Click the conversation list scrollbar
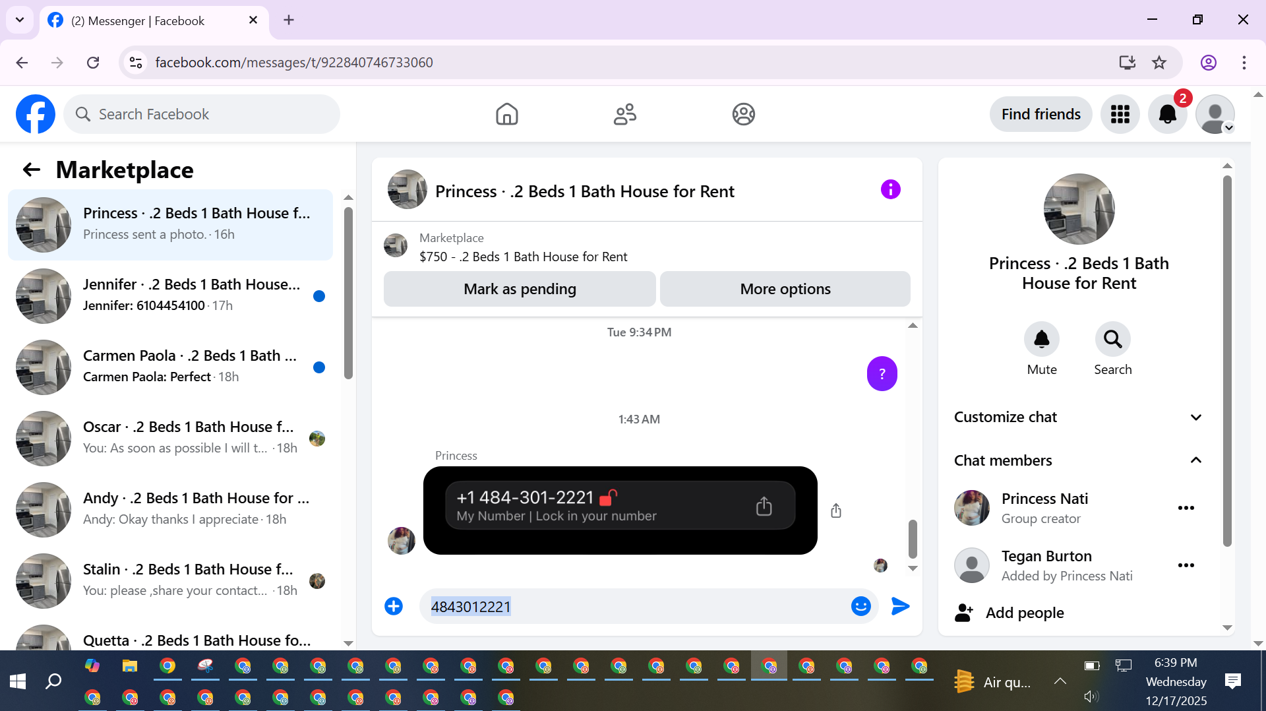The height and width of the screenshot is (711, 1266). [x=348, y=294]
